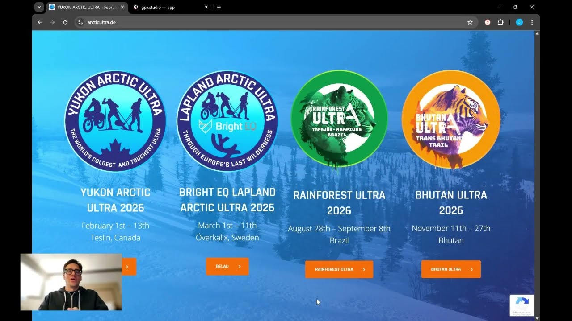Click the text 'February 1st – 13th'
This screenshot has height=321, width=572.
click(x=115, y=226)
